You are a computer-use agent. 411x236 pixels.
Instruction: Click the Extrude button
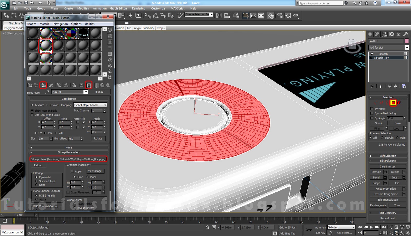point(376,172)
